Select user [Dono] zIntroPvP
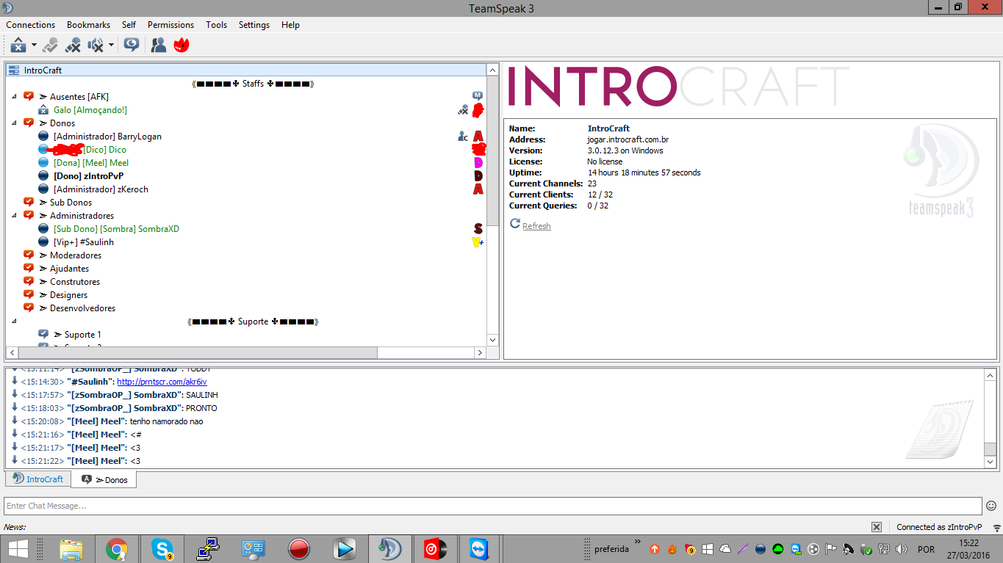The width and height of the screenshot is (1003, 563). coord(88,176)
